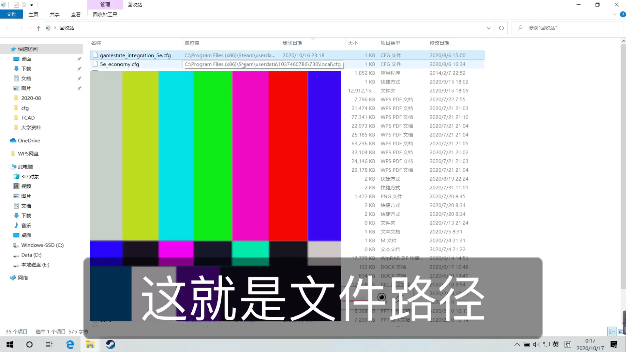The width and height of the screenshot is (626, 352).
Task: Click the 回收站 breadcrumb in address bar
Action: 67,28
